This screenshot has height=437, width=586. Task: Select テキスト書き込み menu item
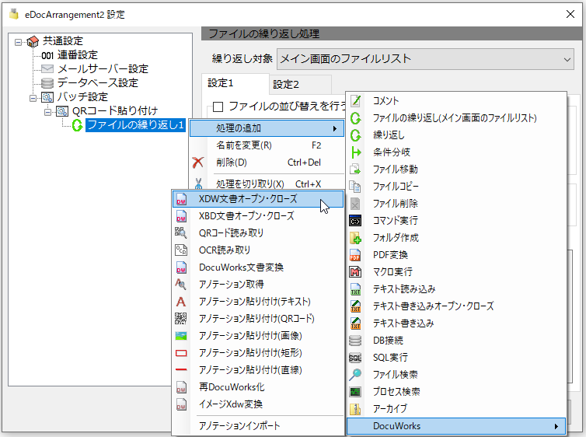[456, 323]
